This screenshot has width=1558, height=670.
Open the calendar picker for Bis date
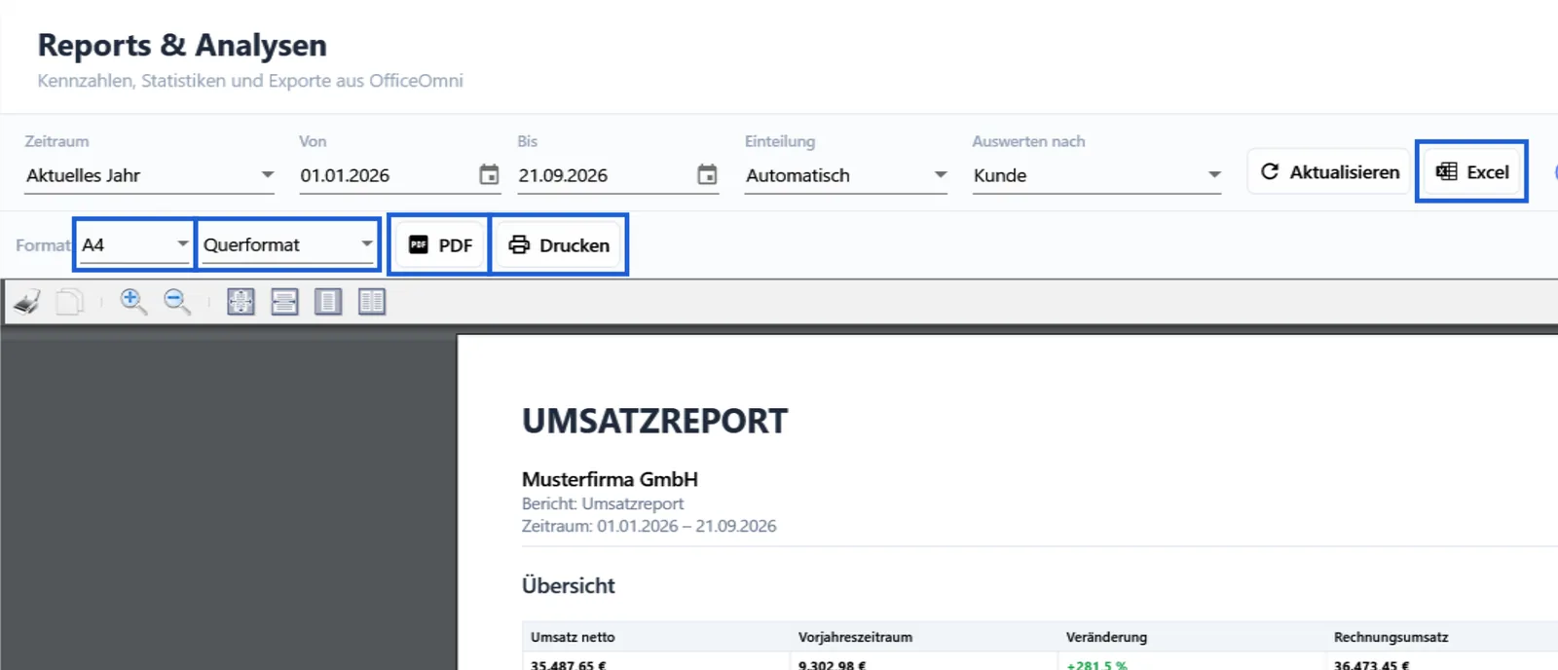707,175
